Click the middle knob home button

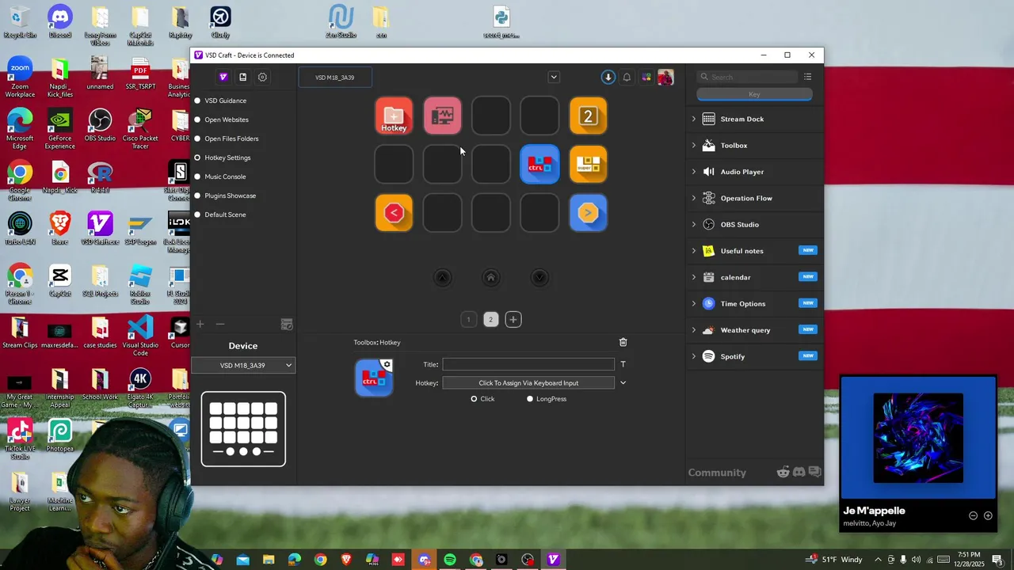(x=490, y=277)
